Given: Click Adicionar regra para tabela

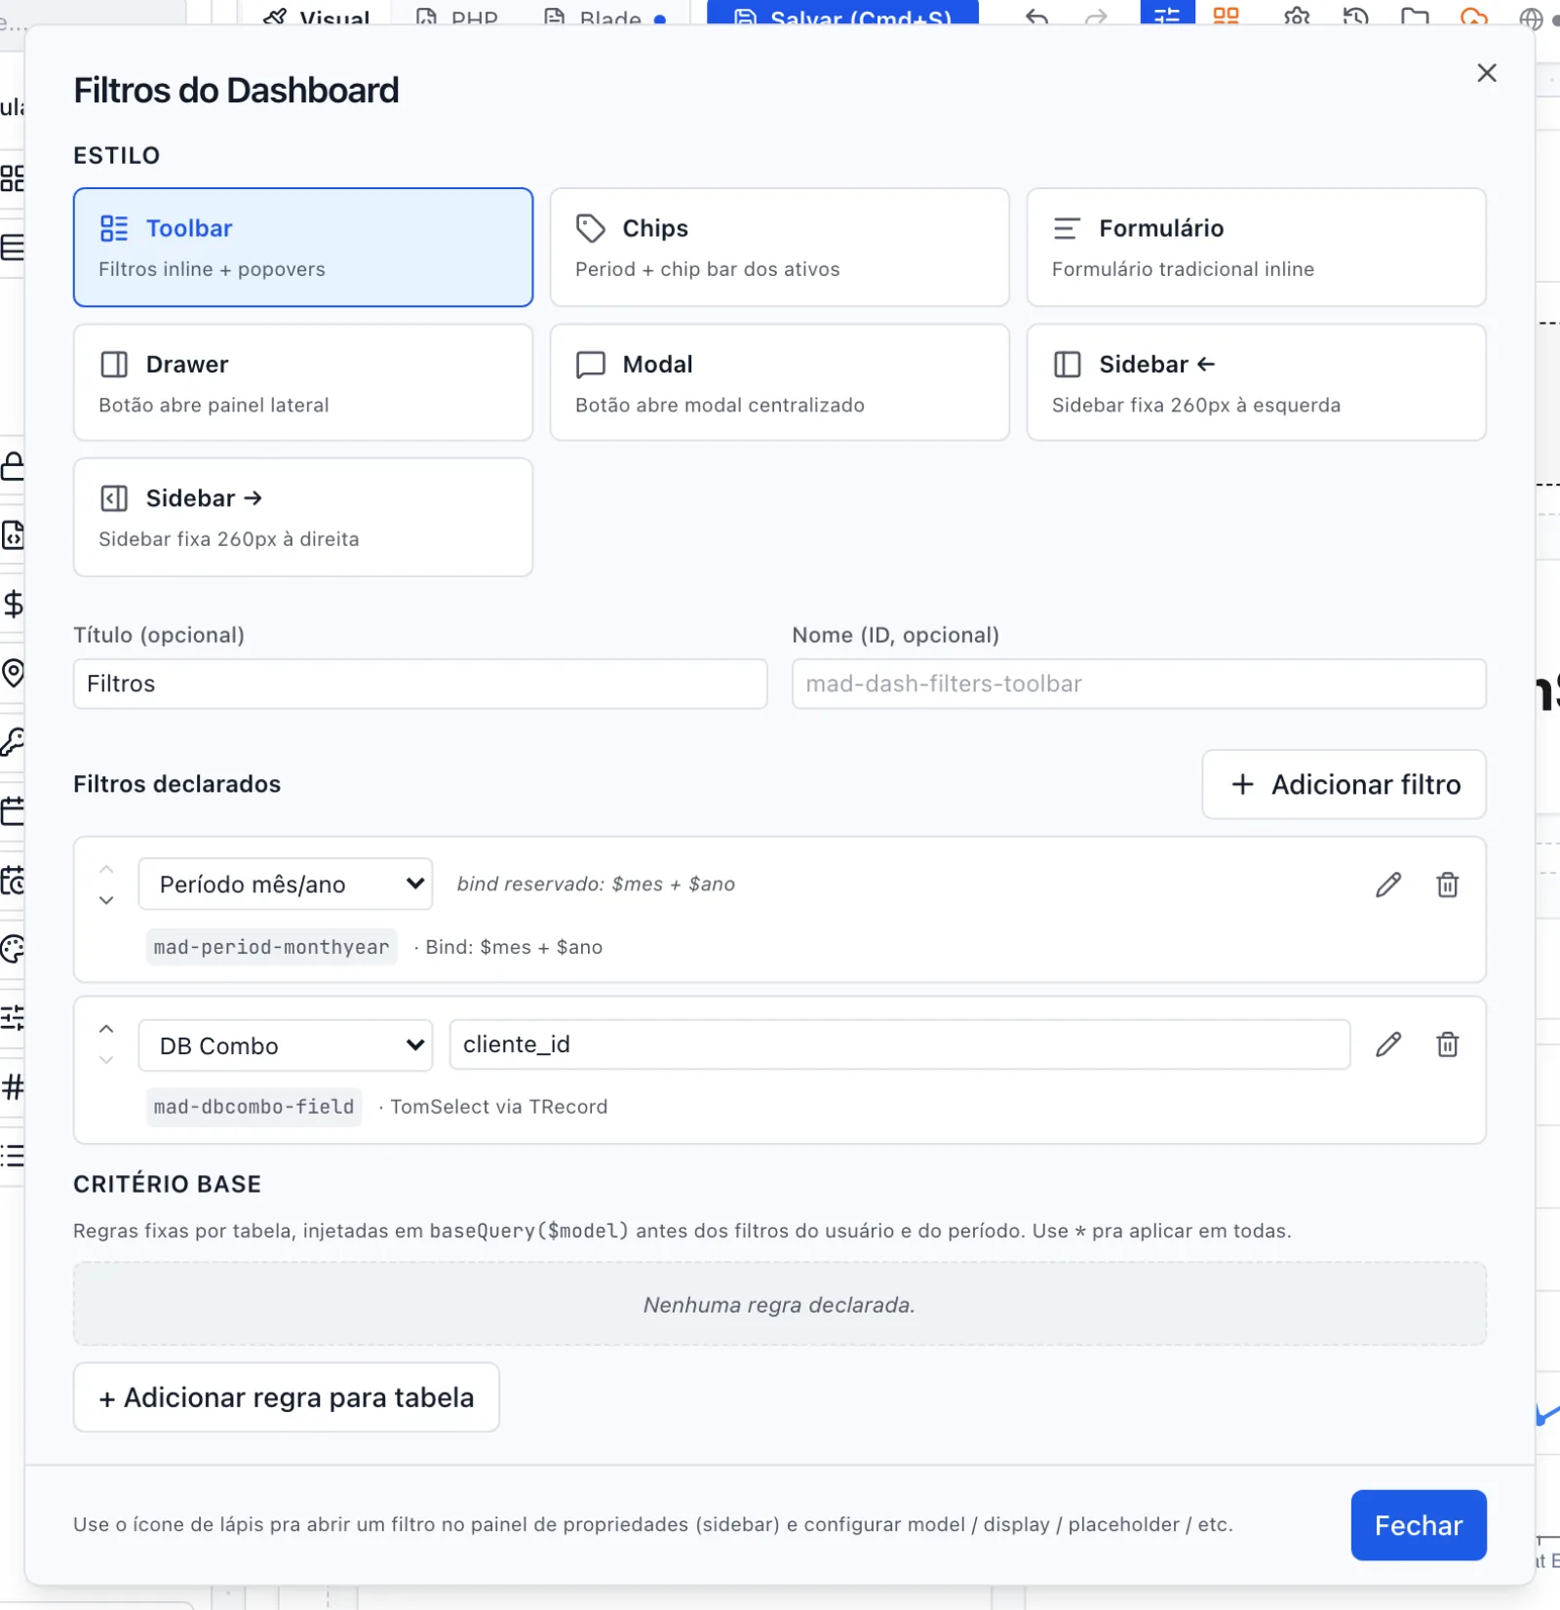Looking at the screenshot, I should coord(287,1397).
